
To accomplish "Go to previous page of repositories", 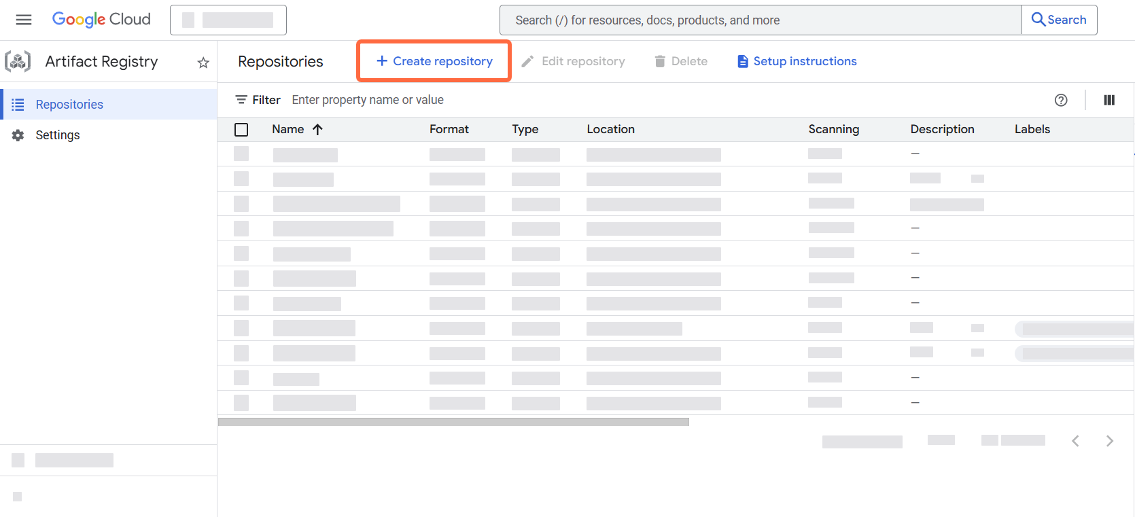I will [1075, 441].
